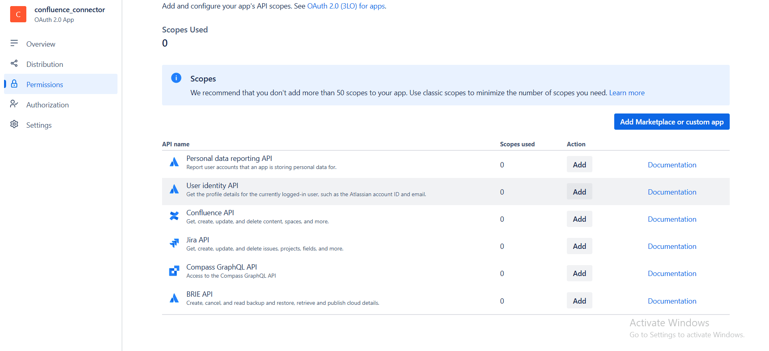Click the Jira API logo icon
This screenshot has width=769, height=351.
[x=174, y=243]
